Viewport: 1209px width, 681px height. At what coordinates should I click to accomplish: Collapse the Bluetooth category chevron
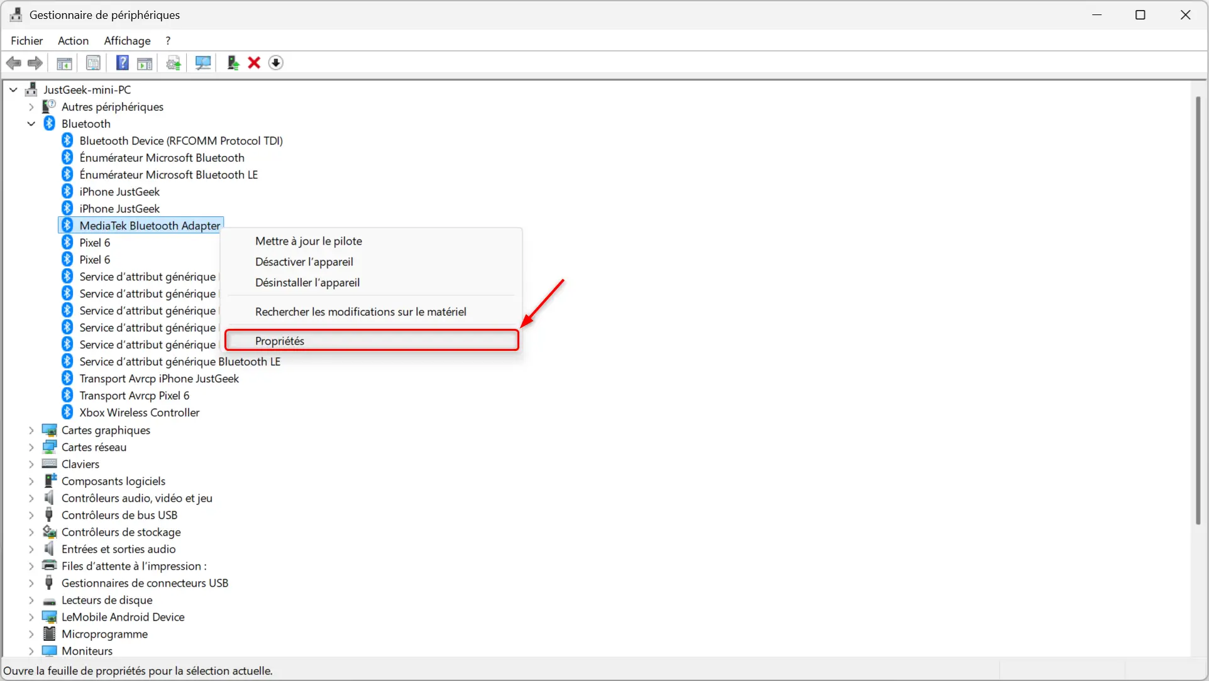(31, 124)
